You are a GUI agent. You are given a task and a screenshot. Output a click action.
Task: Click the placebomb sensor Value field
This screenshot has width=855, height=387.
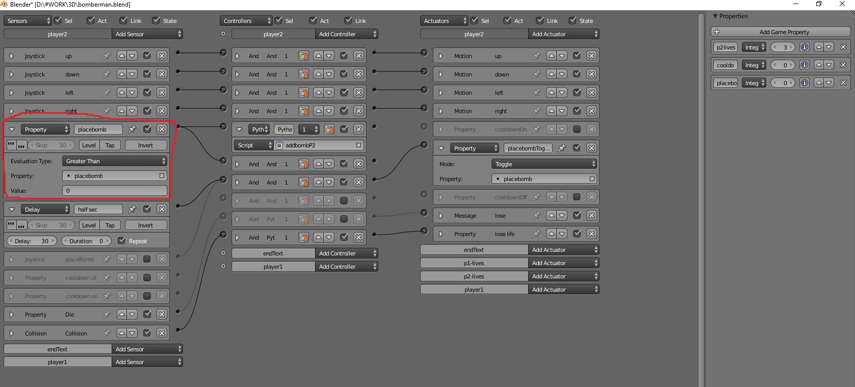point(115,191)
